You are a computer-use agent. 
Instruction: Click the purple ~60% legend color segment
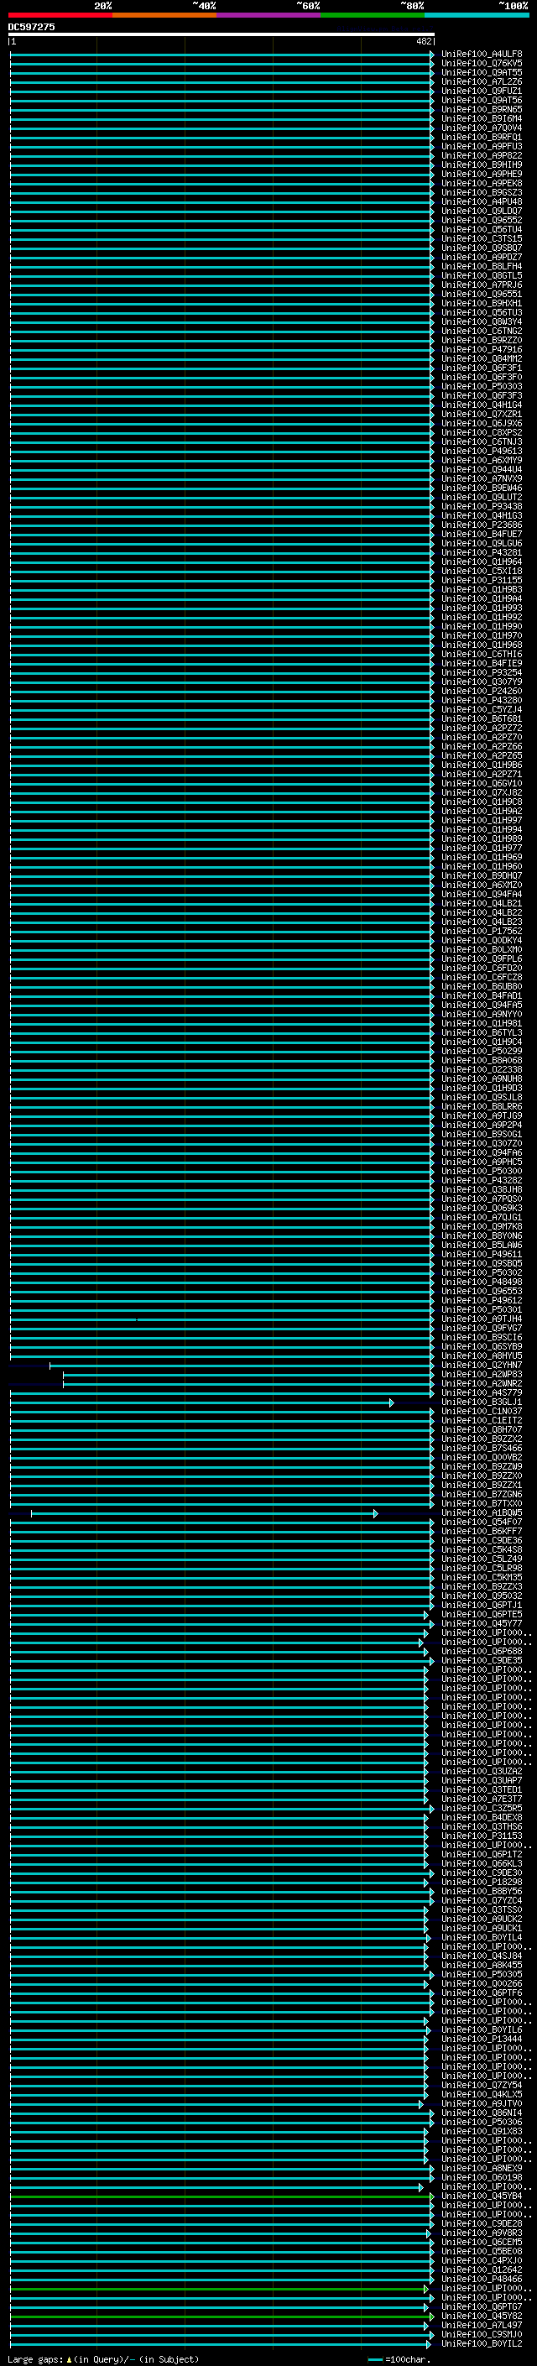268,15
